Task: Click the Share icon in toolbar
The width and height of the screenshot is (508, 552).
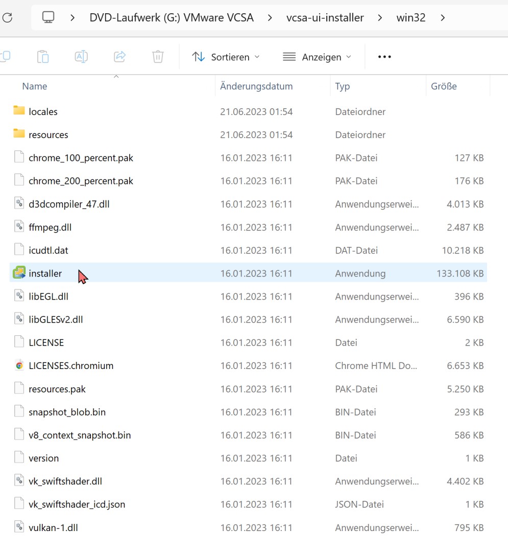Action: tap(119, 57)
